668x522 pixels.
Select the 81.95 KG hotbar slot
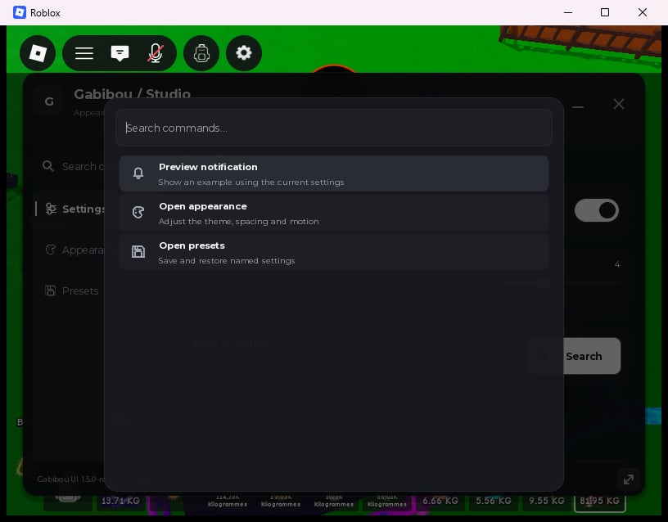pyautogui.click(x=599, y=501)
